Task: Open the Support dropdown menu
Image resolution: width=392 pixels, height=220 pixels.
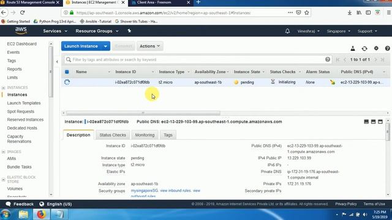Action: pos(367,31)
